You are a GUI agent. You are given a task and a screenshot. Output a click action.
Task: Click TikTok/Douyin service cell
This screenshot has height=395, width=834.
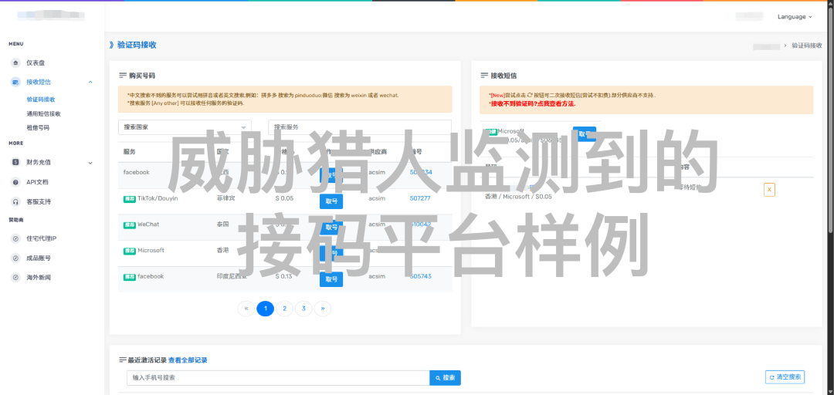(x=158, y=198)
